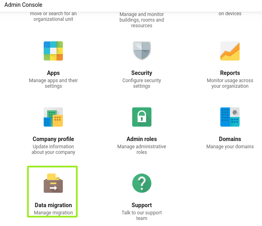This screenshot has height=226, width=262.
Task: Open the Company profile title
Action: pyautogui.click(x=53, y=139)
